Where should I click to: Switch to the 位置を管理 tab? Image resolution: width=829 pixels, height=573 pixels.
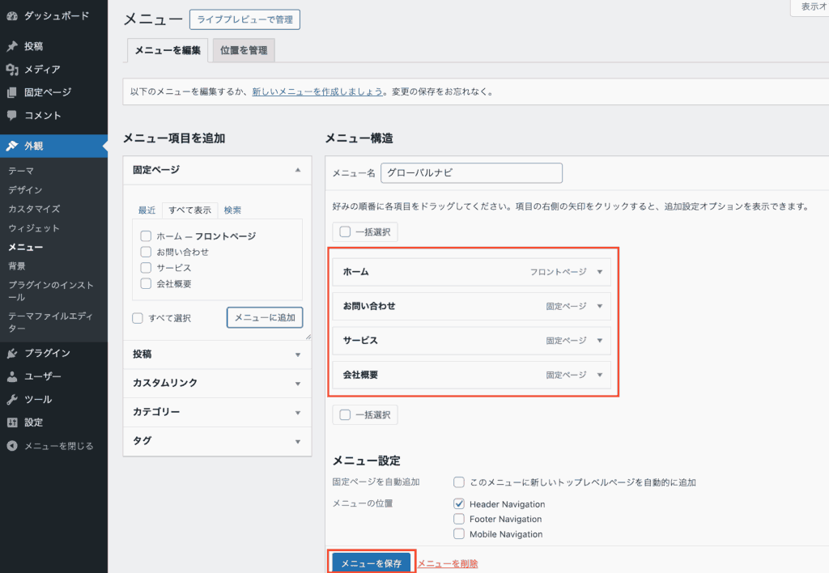244,50
